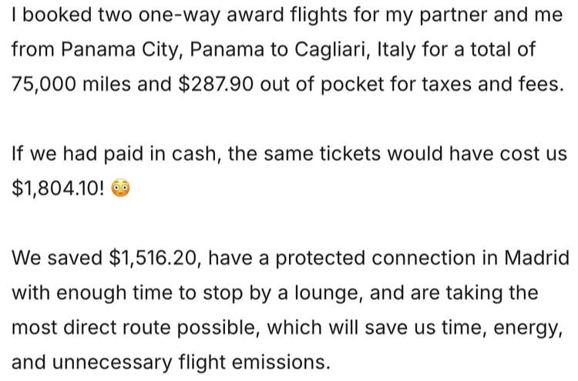Click the "$1,804.10!" cash price text
The image size is (578, 381).
tap(59, 189)
